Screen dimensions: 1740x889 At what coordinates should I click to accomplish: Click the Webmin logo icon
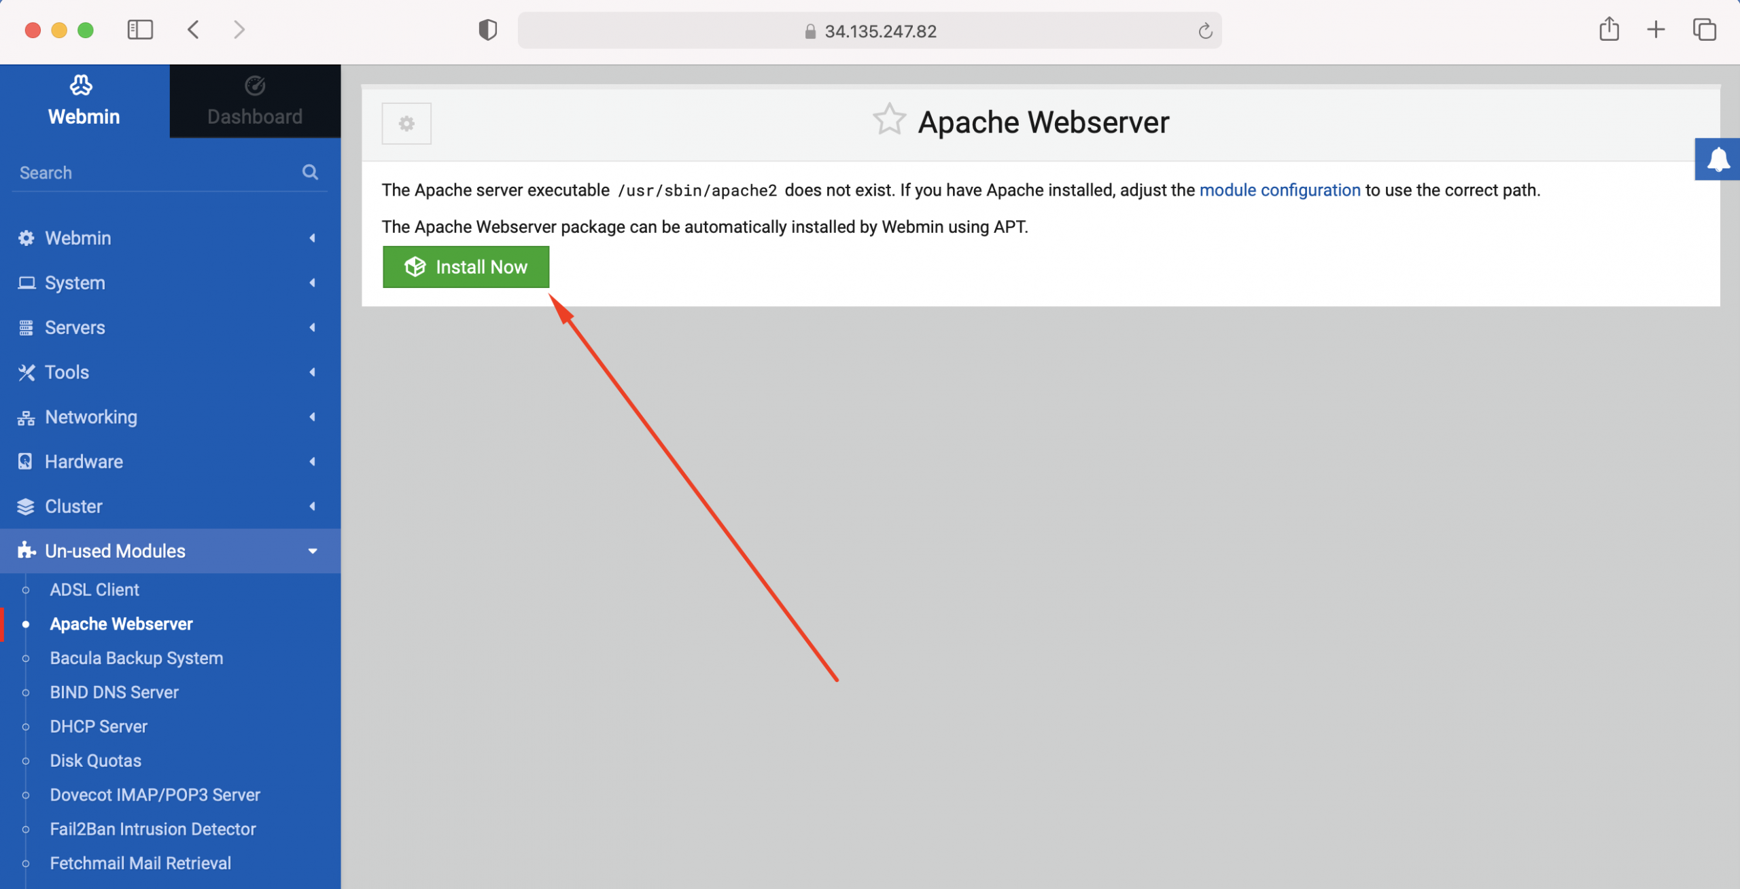pos(81,86)
